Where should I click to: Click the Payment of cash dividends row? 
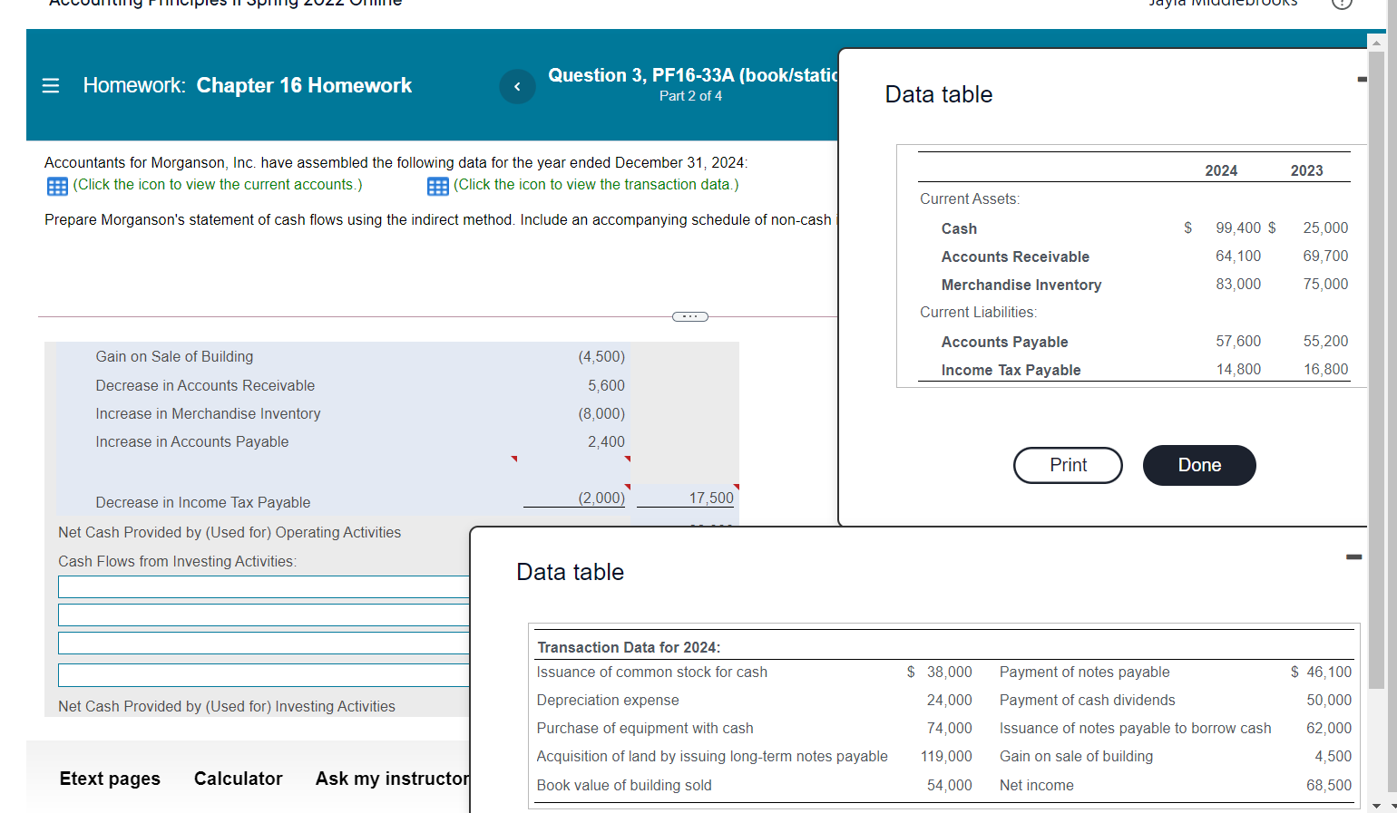pyautogui.click(x=1176, y=701)
